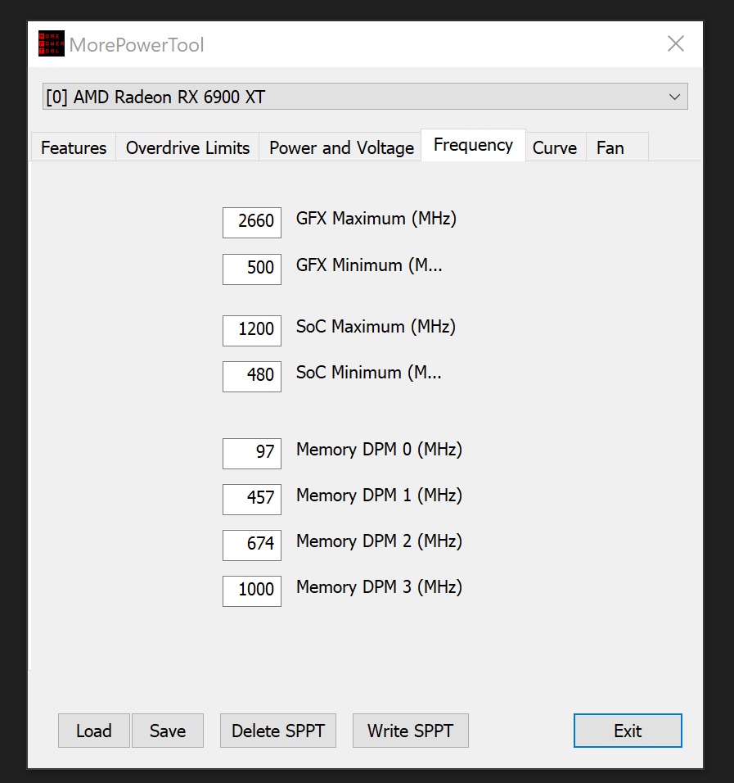Click the Memory DPM 2 (MHz) label
The image size is (734, 783).
[379, 541]
